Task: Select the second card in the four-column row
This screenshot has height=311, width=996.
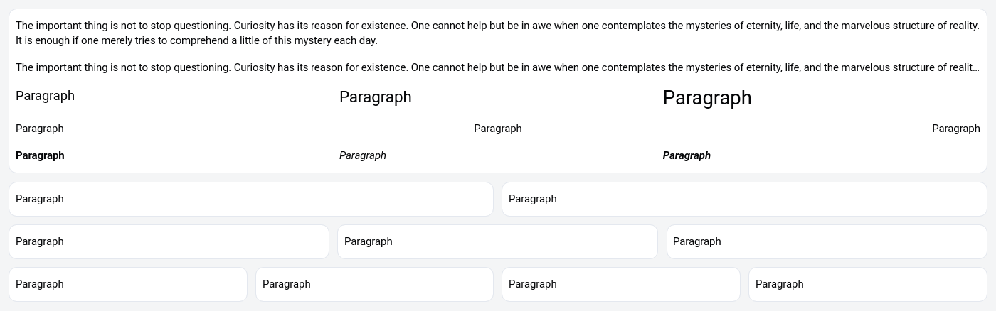Action: coord(374,284)
